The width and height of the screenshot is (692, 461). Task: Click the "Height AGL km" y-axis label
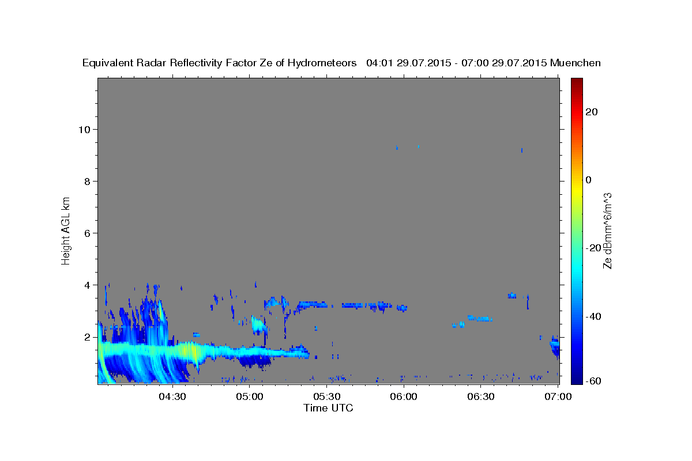point(66,230)
